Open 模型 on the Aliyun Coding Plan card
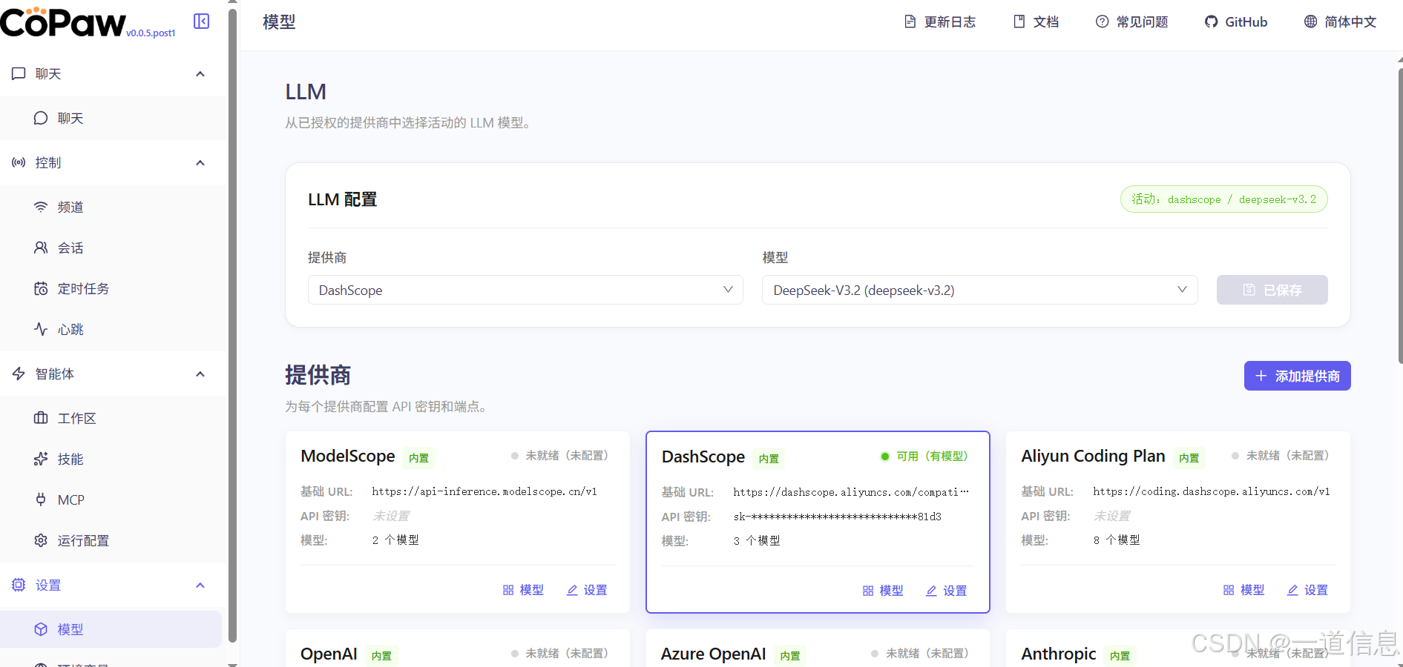This screenshot has height=667, width=1403. [x=1244, y=590]
